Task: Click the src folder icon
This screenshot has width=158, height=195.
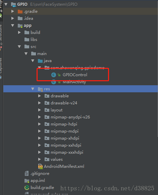Action: tap(27, 47)
